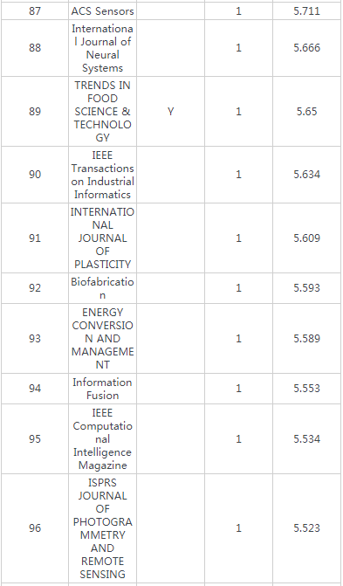Select the Biofabrication journal name
Viewport: 343px width, 586px height.
pyautogui.click(x=102, y=288)
